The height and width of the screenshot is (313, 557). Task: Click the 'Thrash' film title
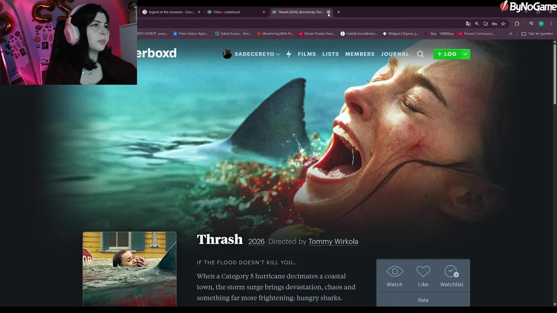pos(220,240)
